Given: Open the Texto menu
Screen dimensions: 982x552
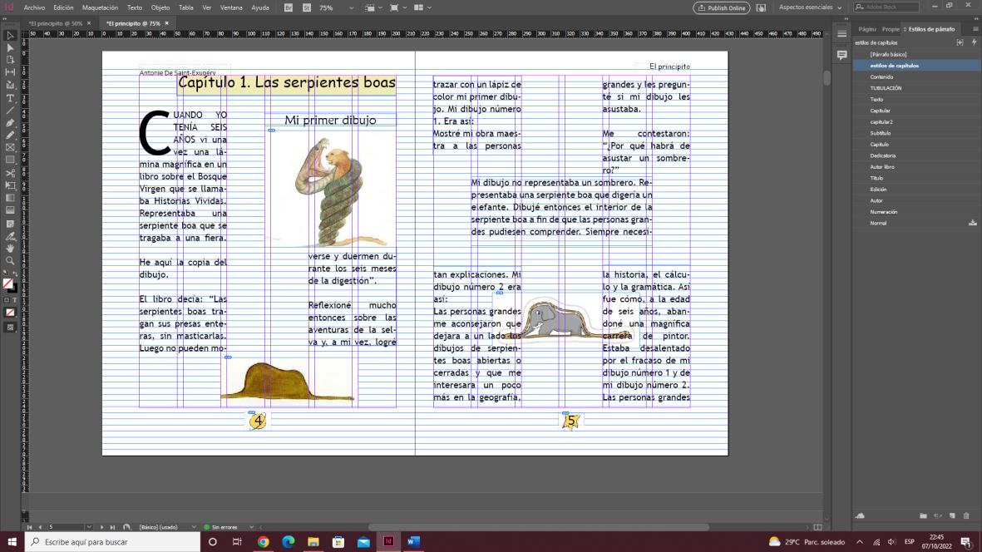Looking at the screenshot, I should [x=135, y=7].
